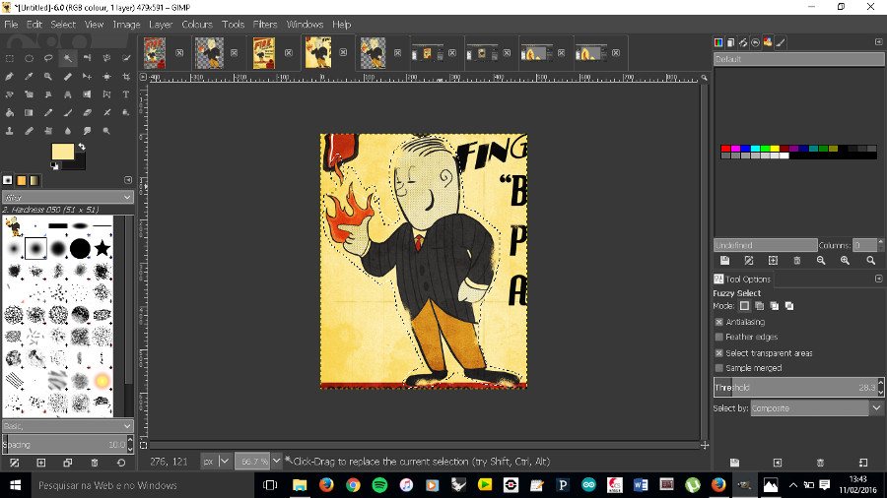Enable Antialiasing checkbox
This screenshot has width=887, height=498.
[719, 322]
